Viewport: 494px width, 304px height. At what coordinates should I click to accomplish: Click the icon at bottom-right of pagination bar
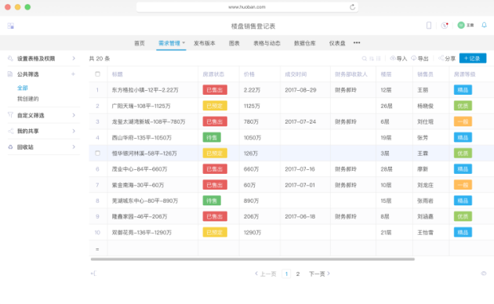[x=484, y=273]
